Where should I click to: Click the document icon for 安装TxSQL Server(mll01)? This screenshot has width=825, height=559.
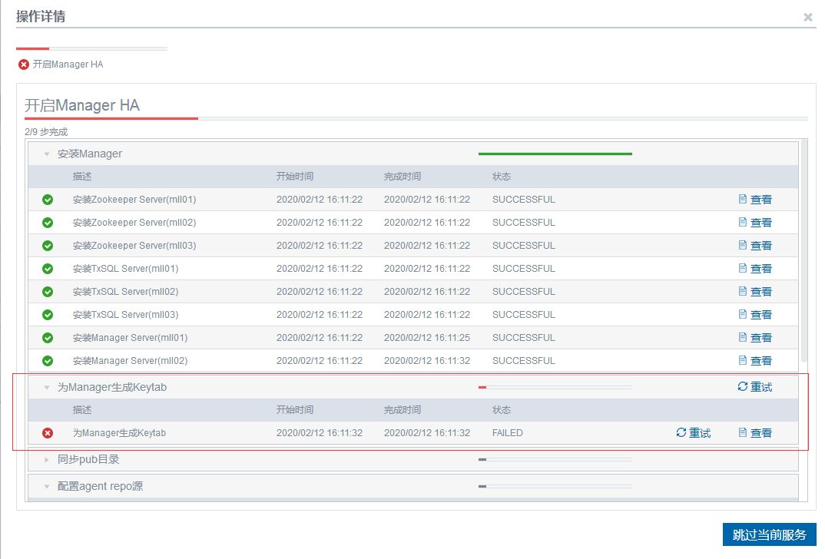tap(742, 269)
